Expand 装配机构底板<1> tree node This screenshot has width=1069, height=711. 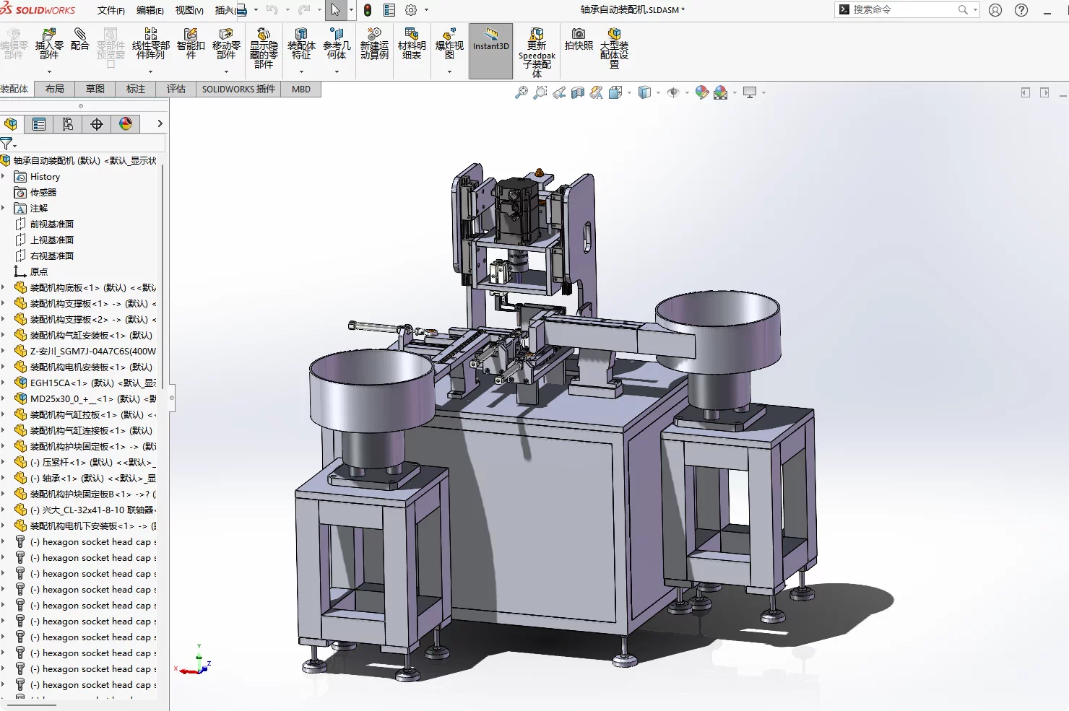pos(4,287)
